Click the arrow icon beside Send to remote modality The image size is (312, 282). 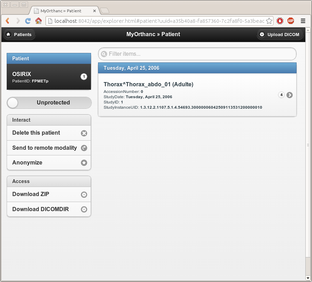tap(84, 148)
